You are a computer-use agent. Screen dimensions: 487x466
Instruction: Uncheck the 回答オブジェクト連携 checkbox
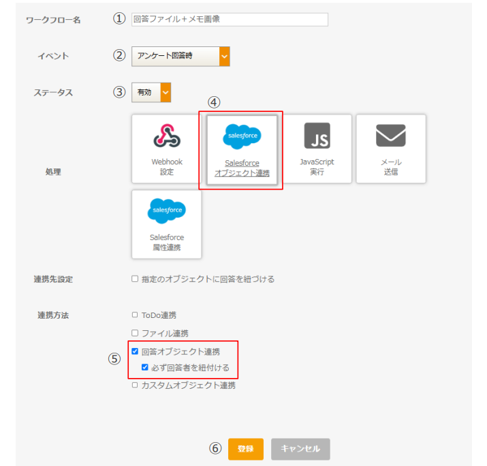tap(135, 351)
